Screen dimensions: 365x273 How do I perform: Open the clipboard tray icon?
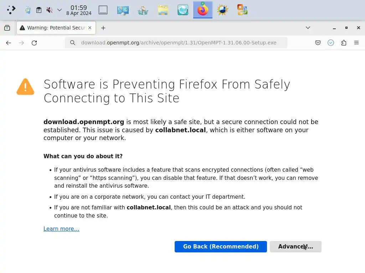point(39,10)
